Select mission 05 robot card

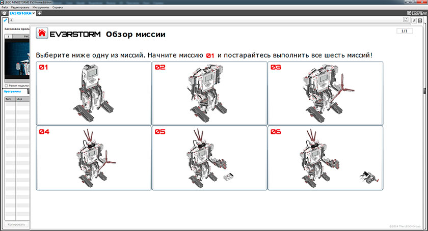(x=209, y=158)
